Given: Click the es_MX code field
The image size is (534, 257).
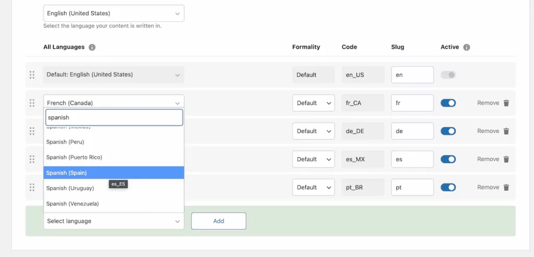Looking at the screenshot, I should click(x=363, y=159).
